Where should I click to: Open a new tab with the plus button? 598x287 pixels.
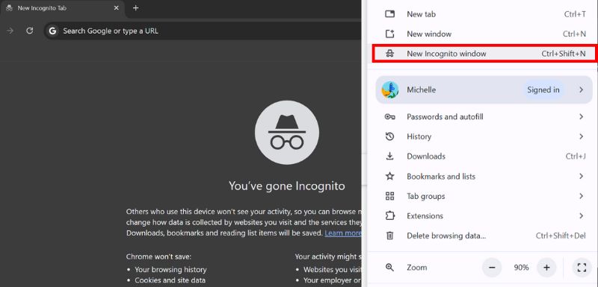click(136, 7)
